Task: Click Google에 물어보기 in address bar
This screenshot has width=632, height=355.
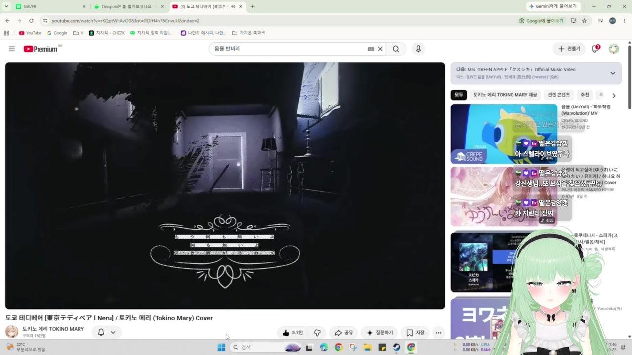Action: pos(541,21)
